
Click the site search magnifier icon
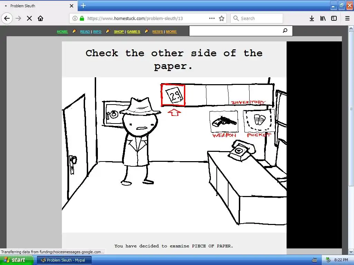[x=285, y=30]
